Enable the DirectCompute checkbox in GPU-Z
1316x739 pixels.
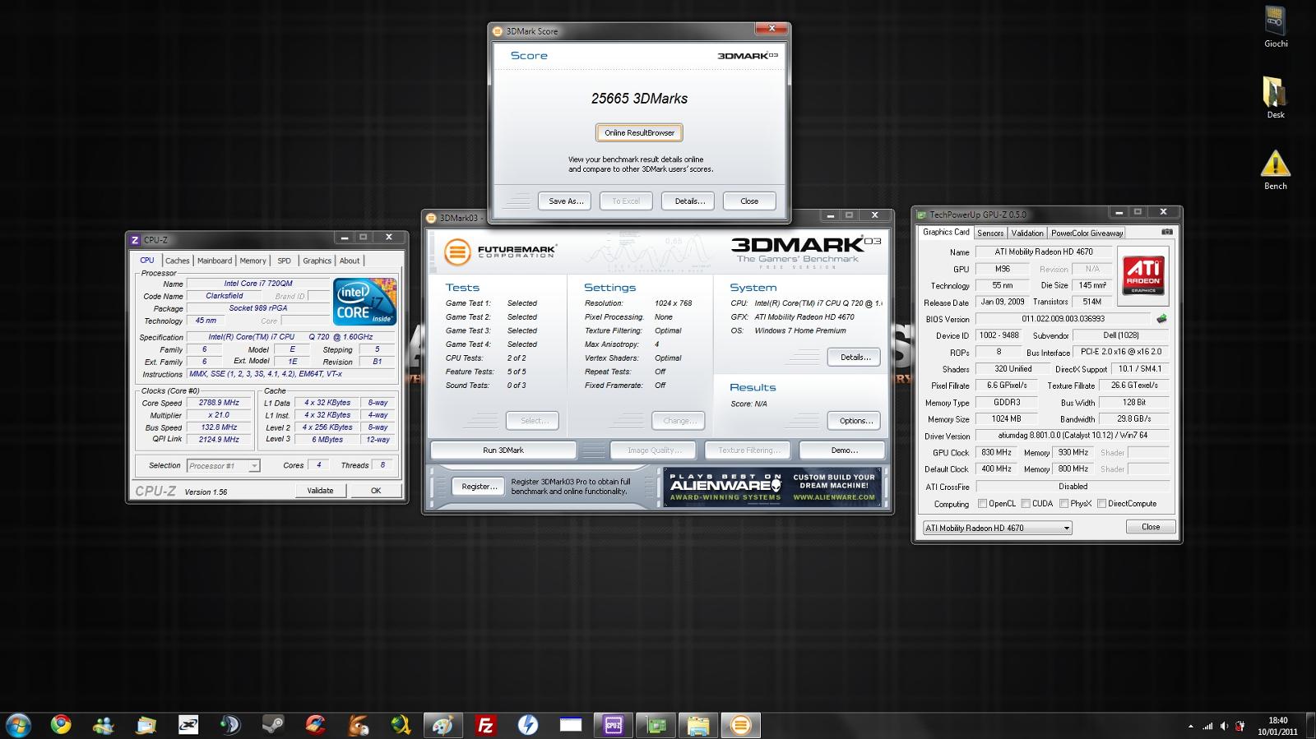1101,503
